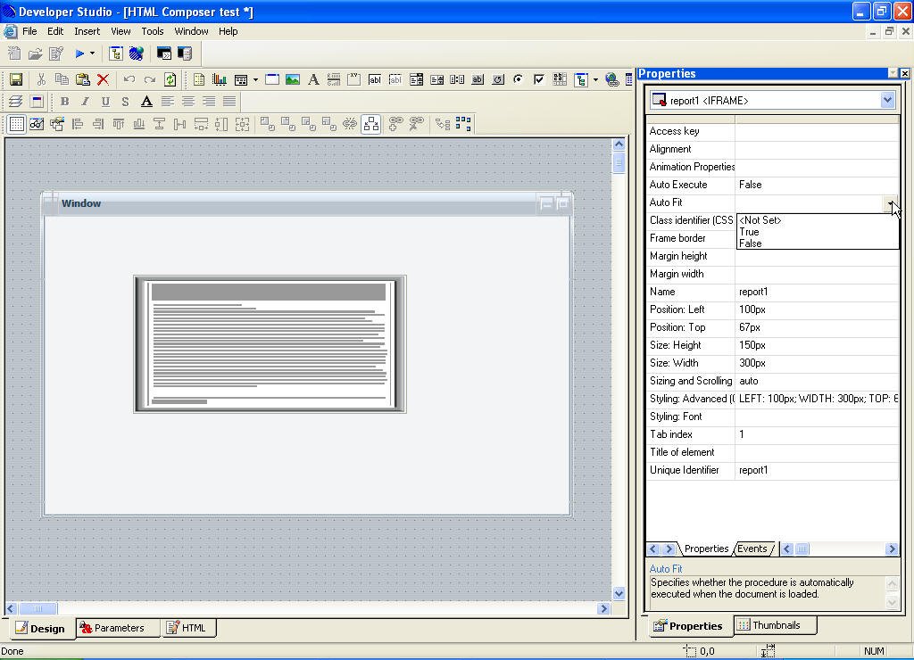Insert an image with the picture icon
Image resolution: width=914 pixels, height=660 pixels.
coord(292,79)
